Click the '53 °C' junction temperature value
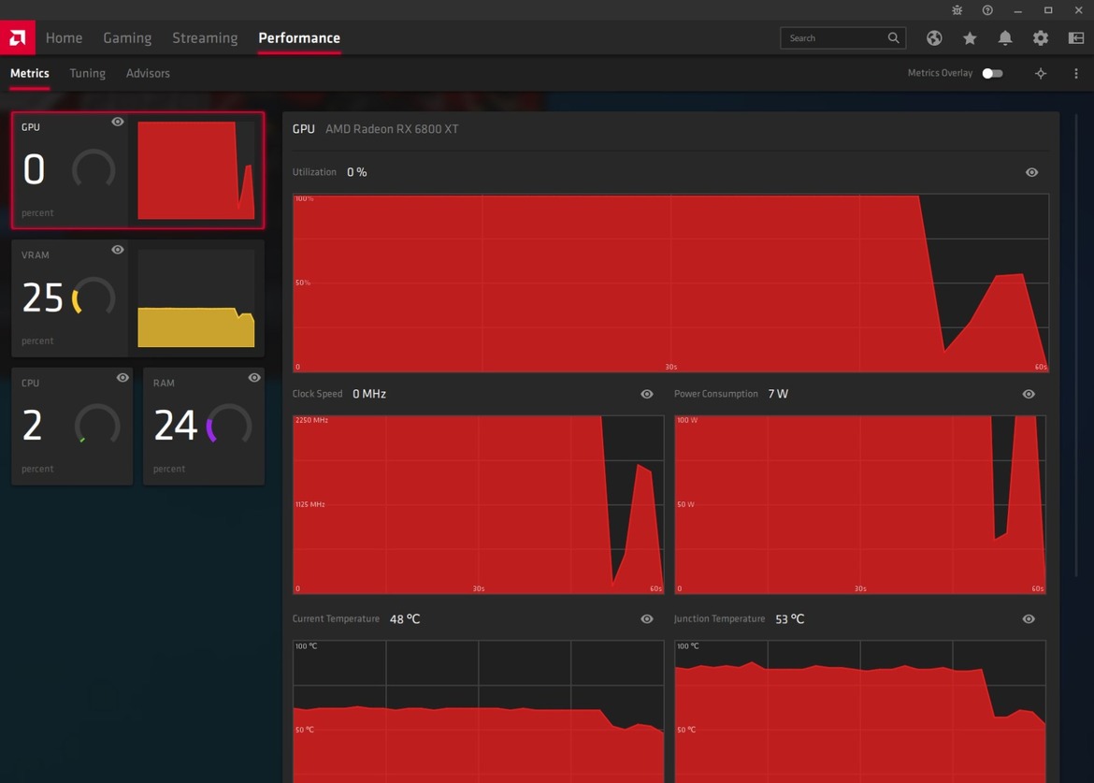Image resolution: width=1094 pixels, height=783 pixels. point(790,619)
